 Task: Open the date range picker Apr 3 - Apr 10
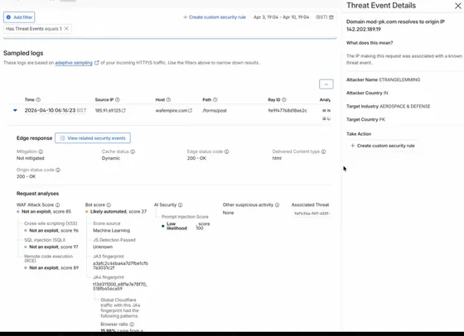pos(293,17)
